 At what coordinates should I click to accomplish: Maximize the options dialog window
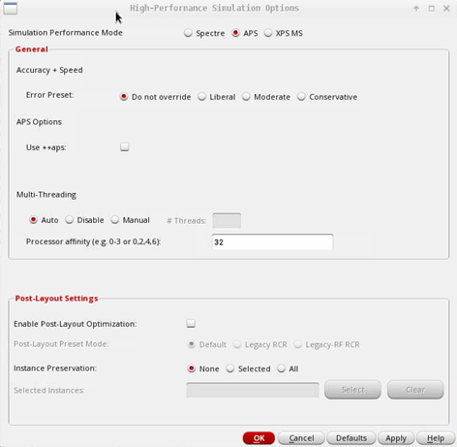coord(432,9)
